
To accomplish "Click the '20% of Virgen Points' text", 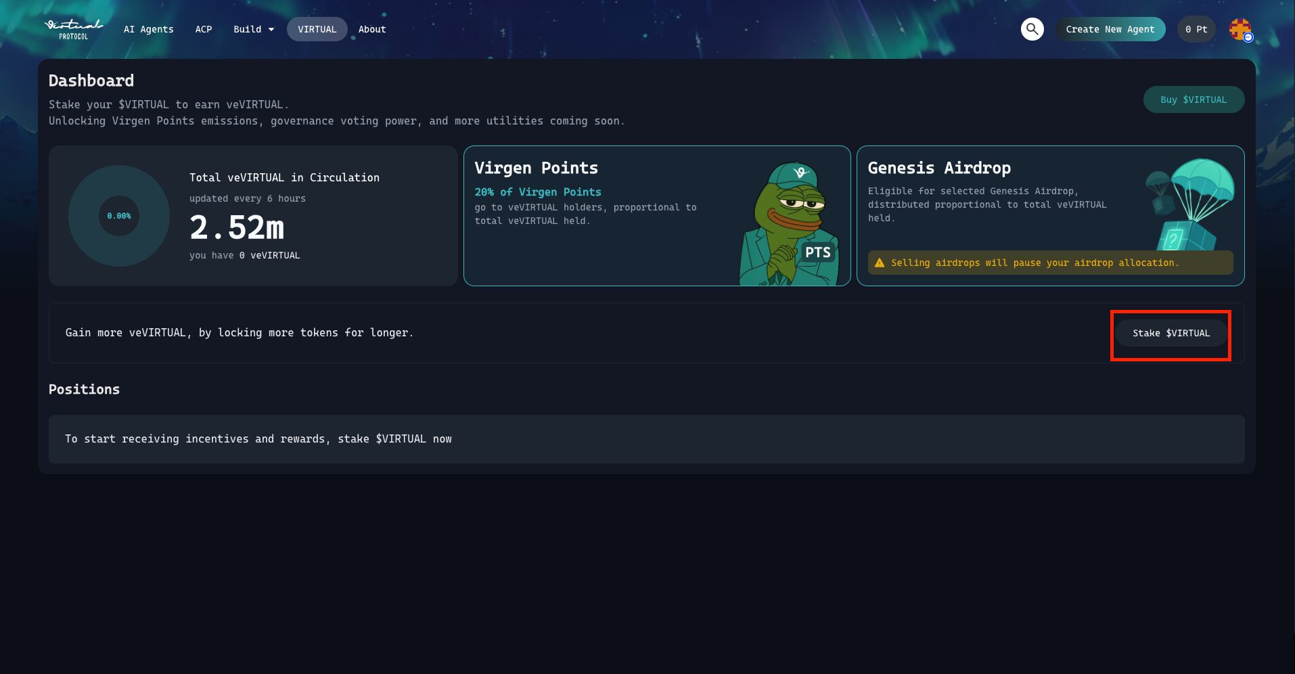I will pyautogui.click(x=538, y=192).
